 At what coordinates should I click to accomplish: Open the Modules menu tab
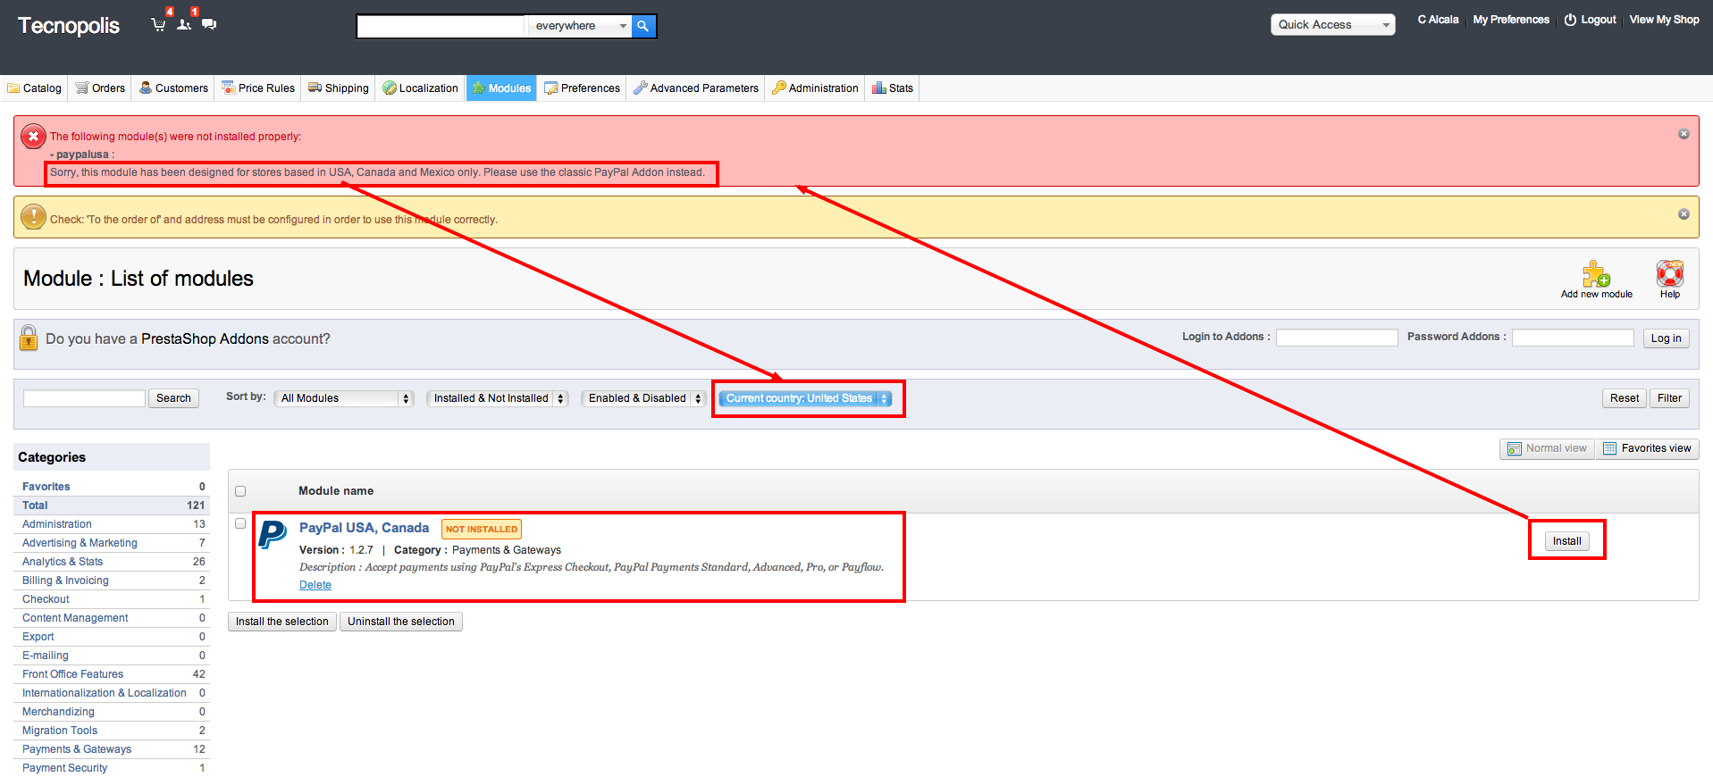[501, 88]
